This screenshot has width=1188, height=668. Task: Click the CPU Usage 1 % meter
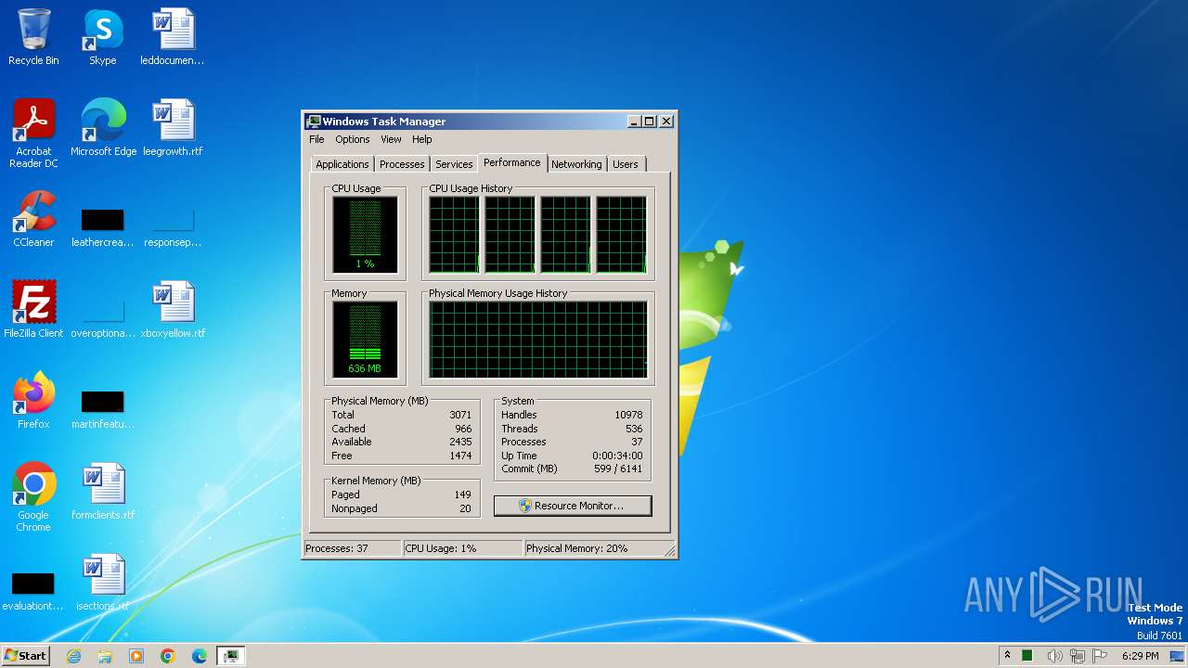(365, 235)
